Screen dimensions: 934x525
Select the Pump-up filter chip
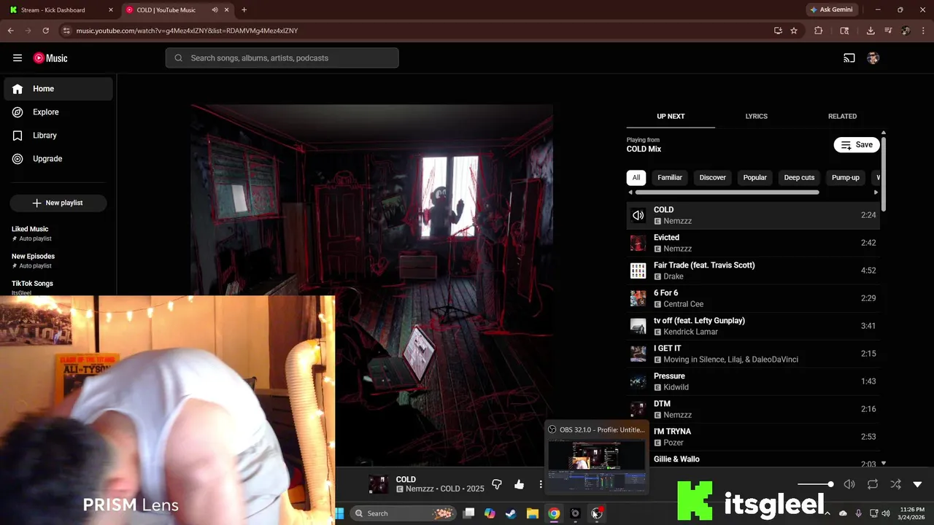pos(845,177)
